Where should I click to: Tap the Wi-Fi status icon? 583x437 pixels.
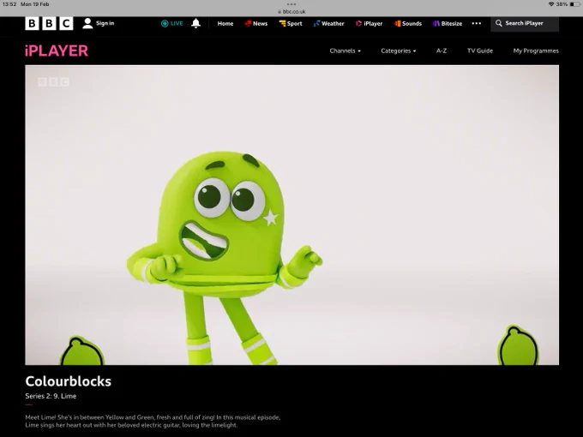point(551,4)
